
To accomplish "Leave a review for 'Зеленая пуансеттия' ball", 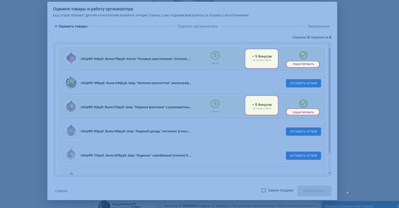I will pos(303,83).
